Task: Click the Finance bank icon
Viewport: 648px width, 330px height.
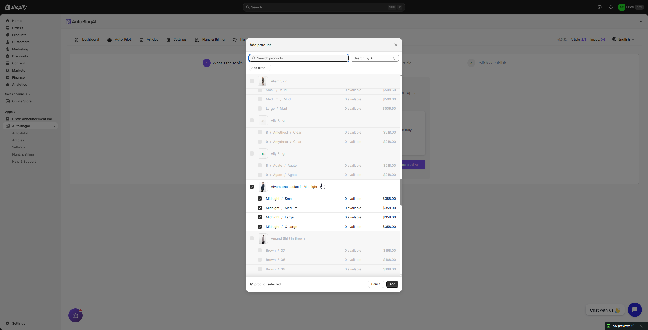Action: coord(8,77)
